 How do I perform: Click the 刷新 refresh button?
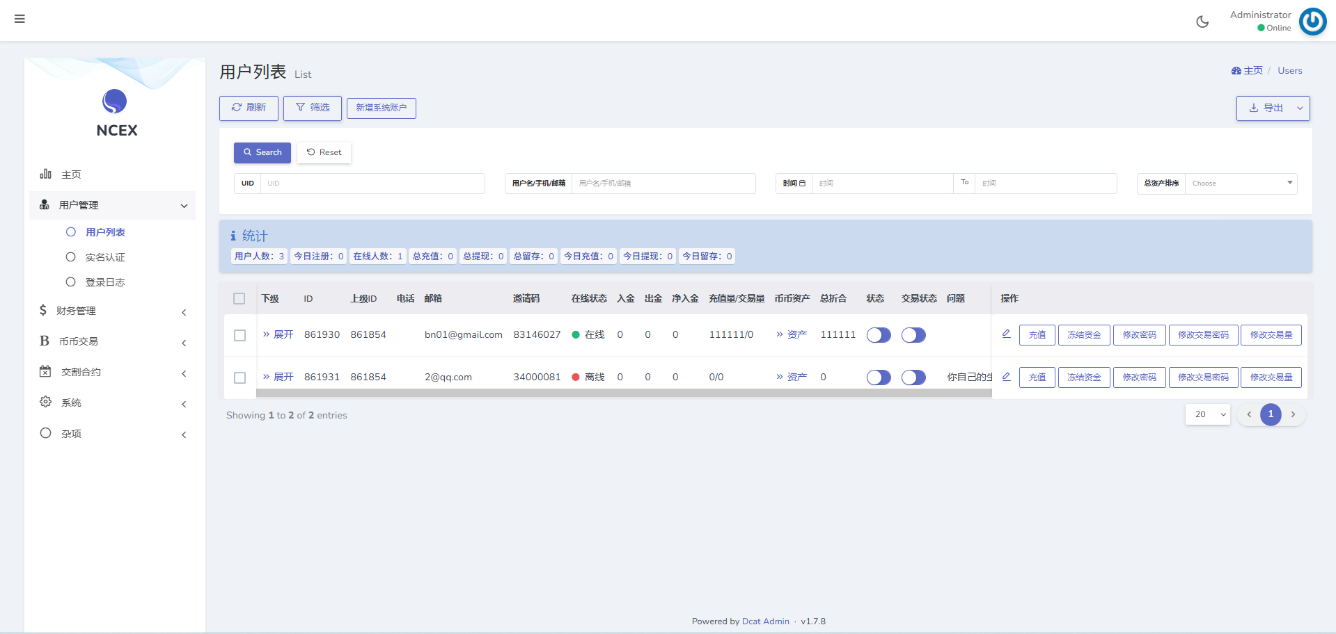click(249, 108)
